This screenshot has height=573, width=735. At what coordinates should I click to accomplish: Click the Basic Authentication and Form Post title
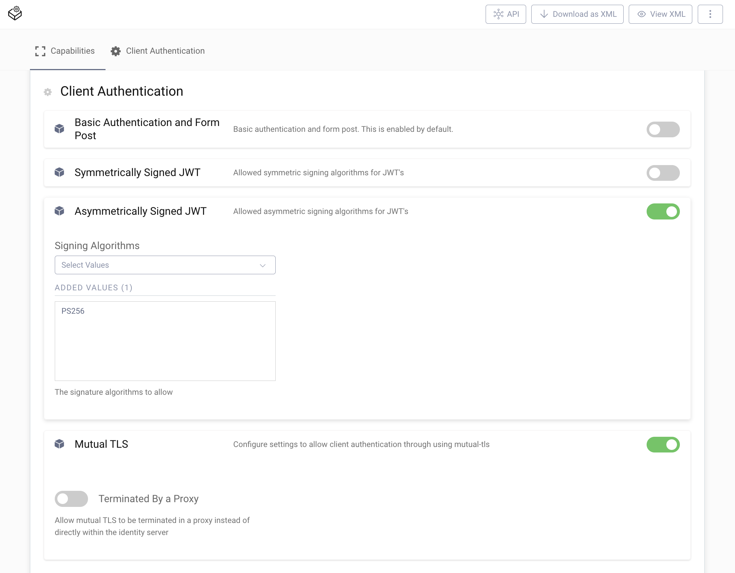click(x=147, y=129)
